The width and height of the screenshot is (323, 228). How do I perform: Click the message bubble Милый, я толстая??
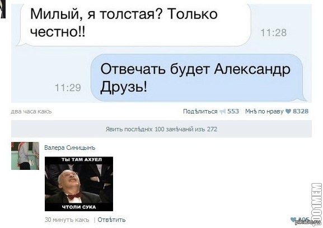pyautogui.click(x=135, y=23)
